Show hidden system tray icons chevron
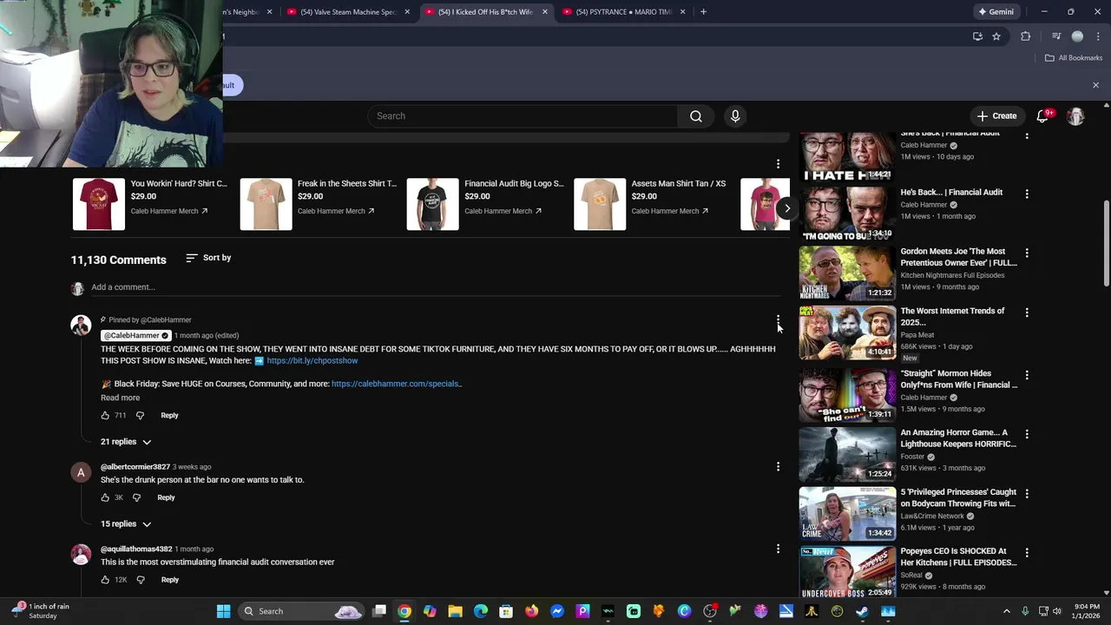 1007,611
